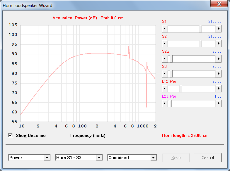Viewport: 230px width, 171px height.
Task: Uncheck the Show Baseline checkbox
Action: 11,135
